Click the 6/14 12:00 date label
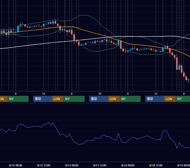Image resolution: width=190 pixels, height=168 pixels. coord(156,165)
